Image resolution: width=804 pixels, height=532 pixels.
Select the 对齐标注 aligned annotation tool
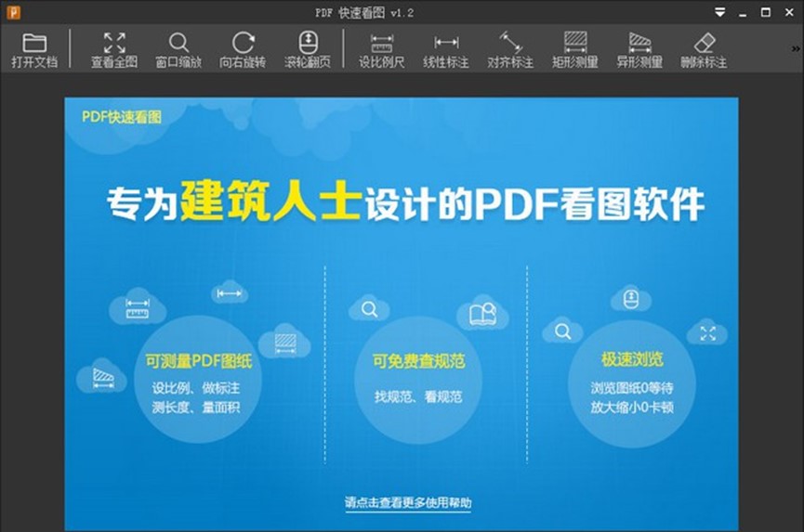point(510,50)
